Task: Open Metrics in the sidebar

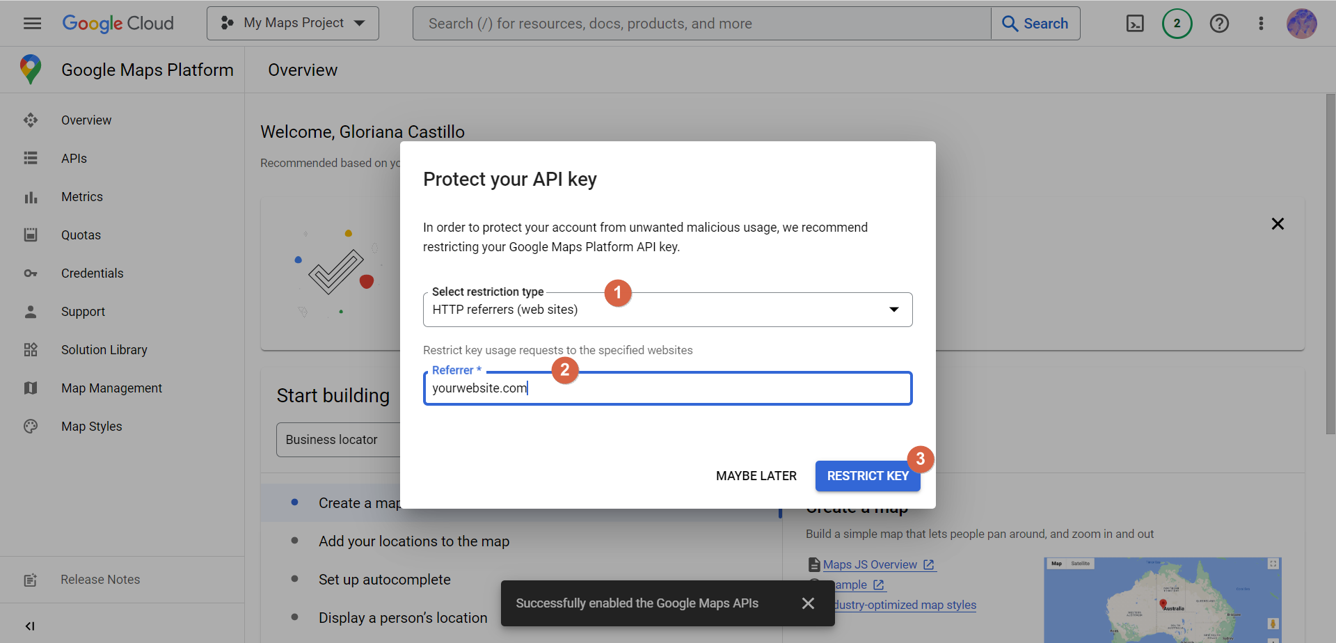Action: (x=82, y=197)
